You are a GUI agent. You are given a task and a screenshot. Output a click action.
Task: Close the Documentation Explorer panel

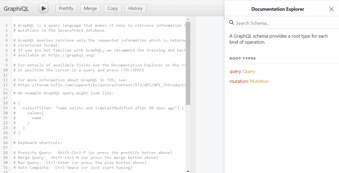point(331,9)
